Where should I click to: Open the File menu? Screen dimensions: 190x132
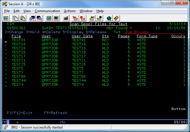(8, 11)
